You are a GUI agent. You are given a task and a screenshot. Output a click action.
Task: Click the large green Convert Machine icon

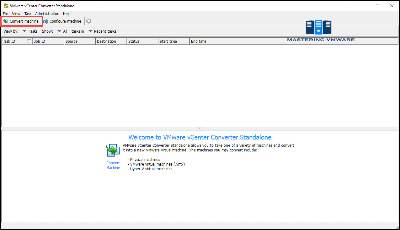click(113, 150)
